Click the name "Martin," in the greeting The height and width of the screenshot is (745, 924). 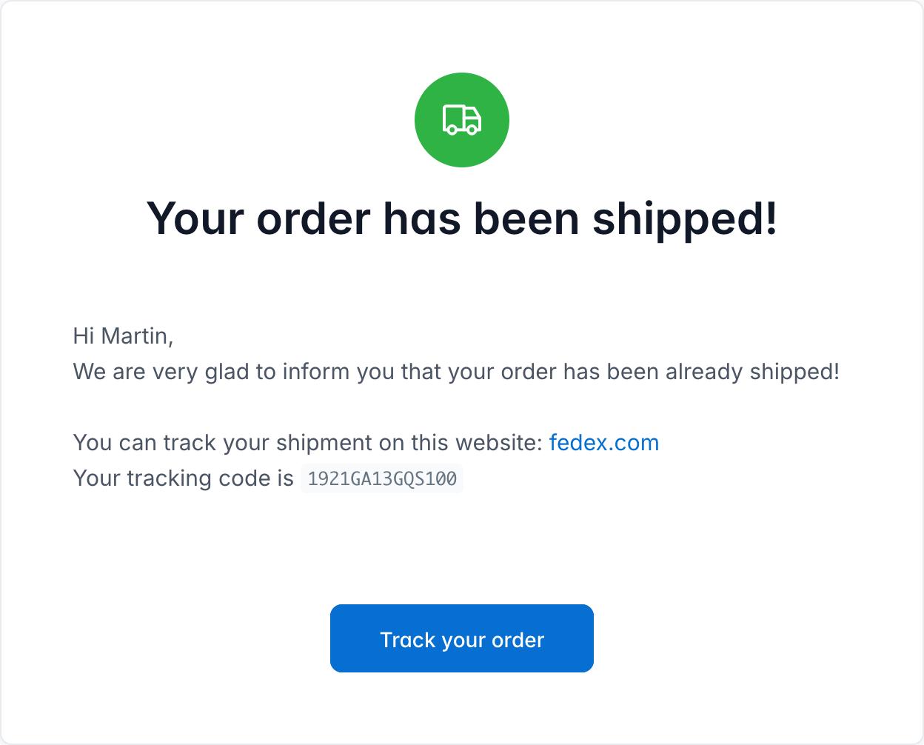point(137,336)
